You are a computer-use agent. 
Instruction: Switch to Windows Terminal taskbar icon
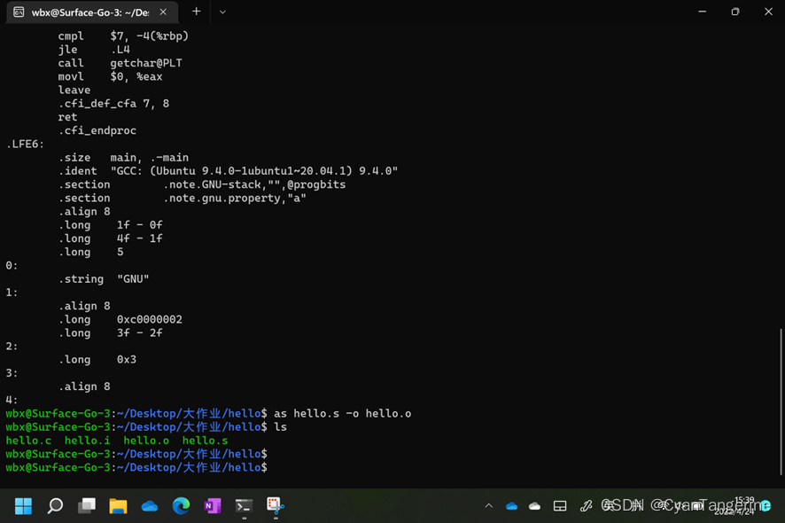tap(244, 506)
